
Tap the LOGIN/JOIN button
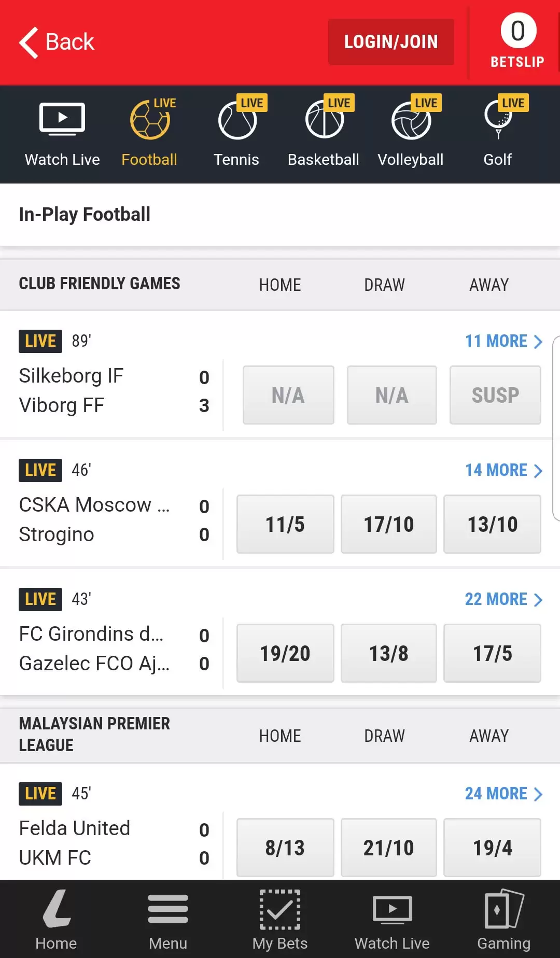point(391,42)
